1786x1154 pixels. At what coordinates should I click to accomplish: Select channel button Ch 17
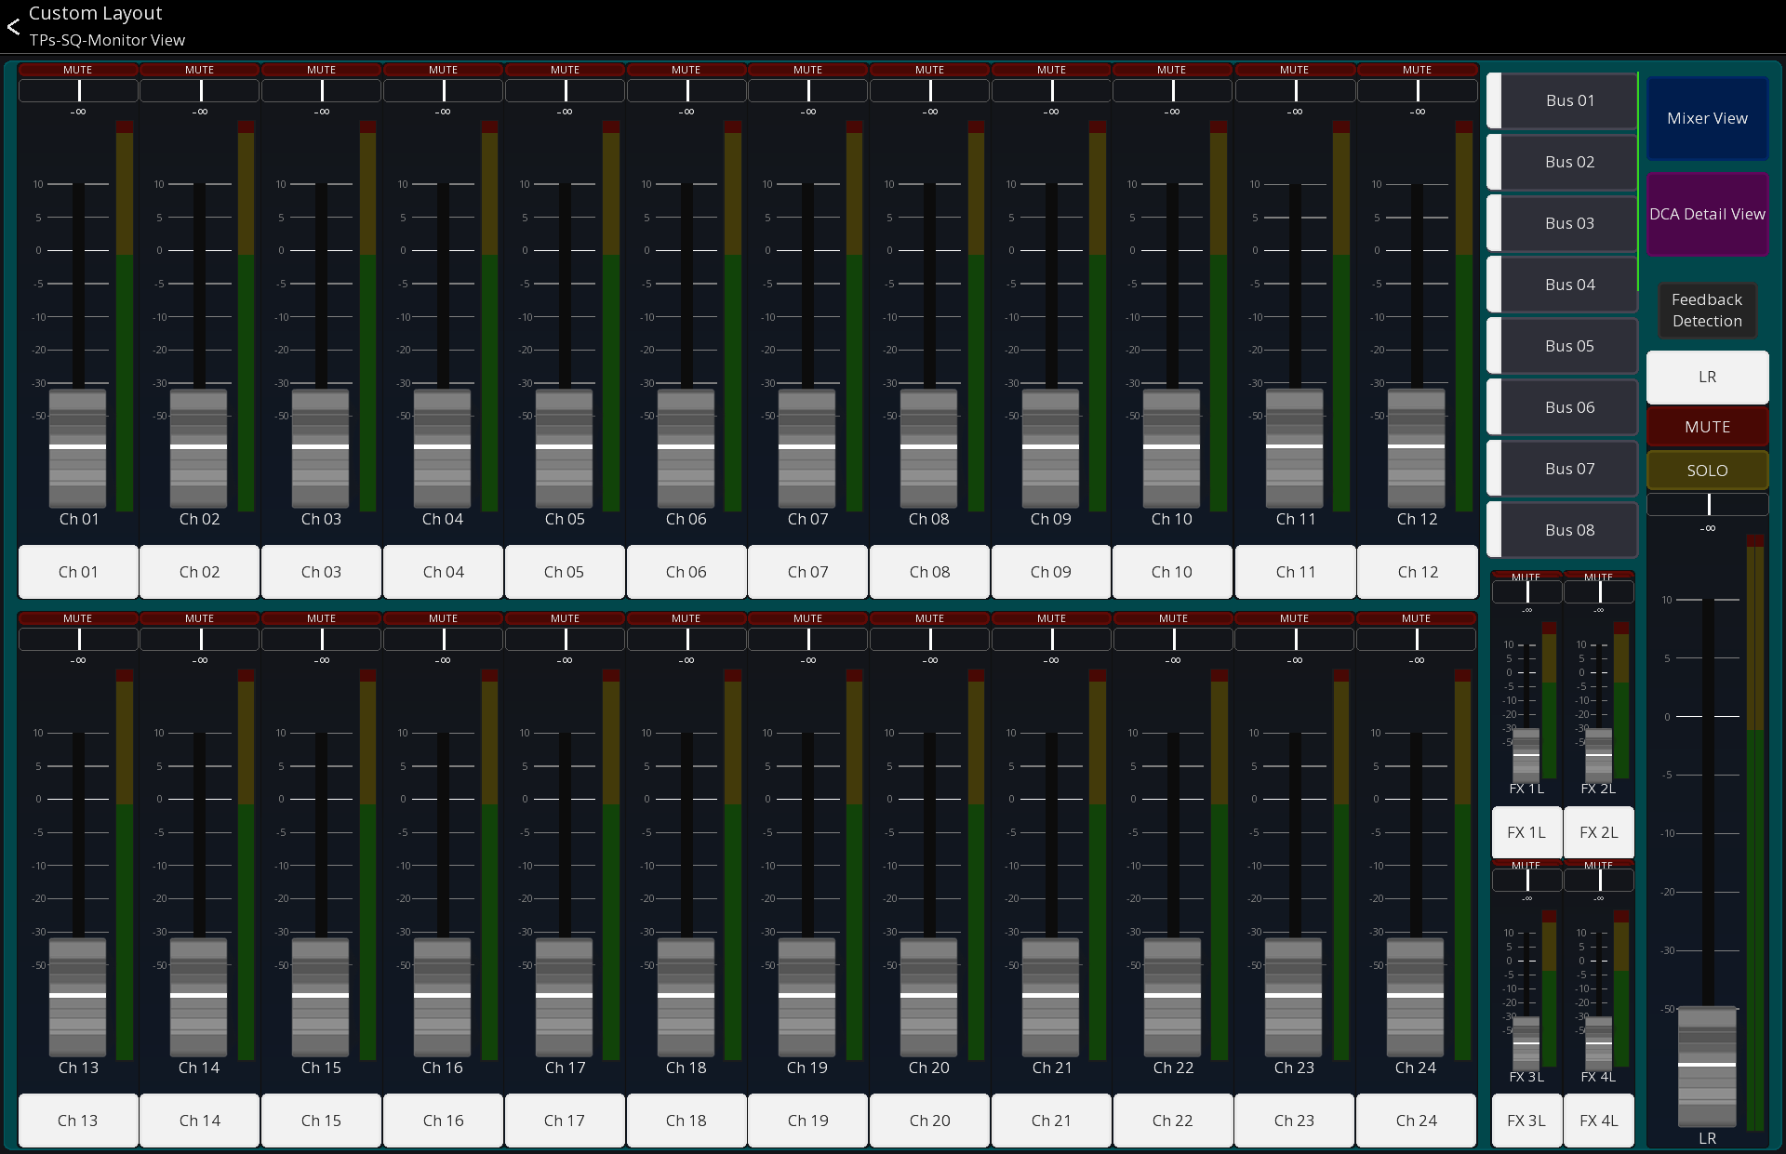tap(565, 1121)
